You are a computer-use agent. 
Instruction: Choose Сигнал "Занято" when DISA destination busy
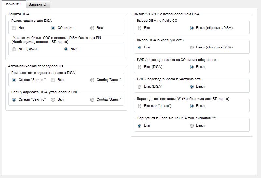[14, 80]
